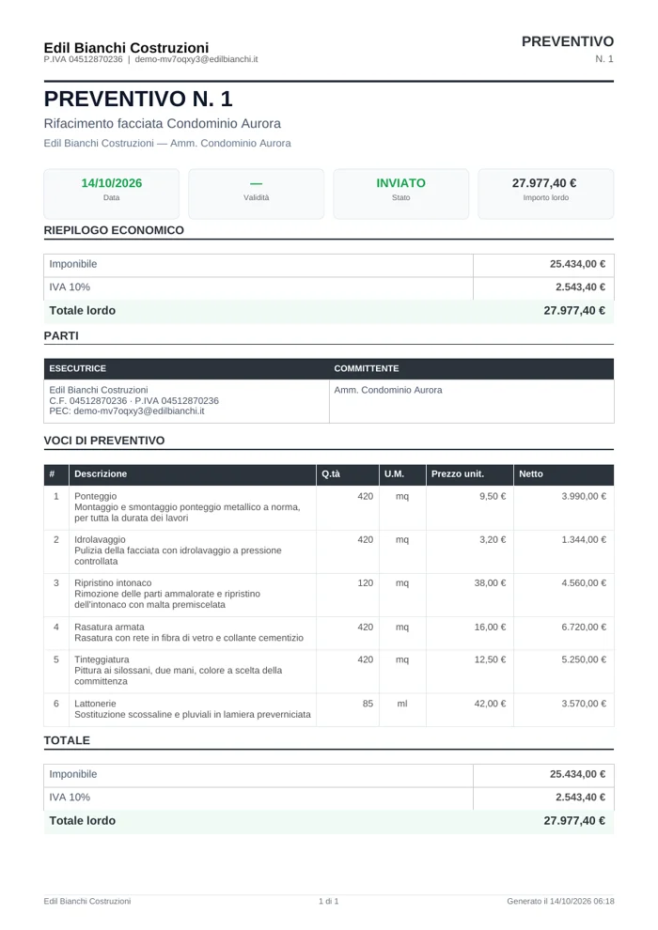Click net amount 5.250,00 € for Tinteggiatura
658x930 pixels.
pyautogui.click(x=584, y=659)
